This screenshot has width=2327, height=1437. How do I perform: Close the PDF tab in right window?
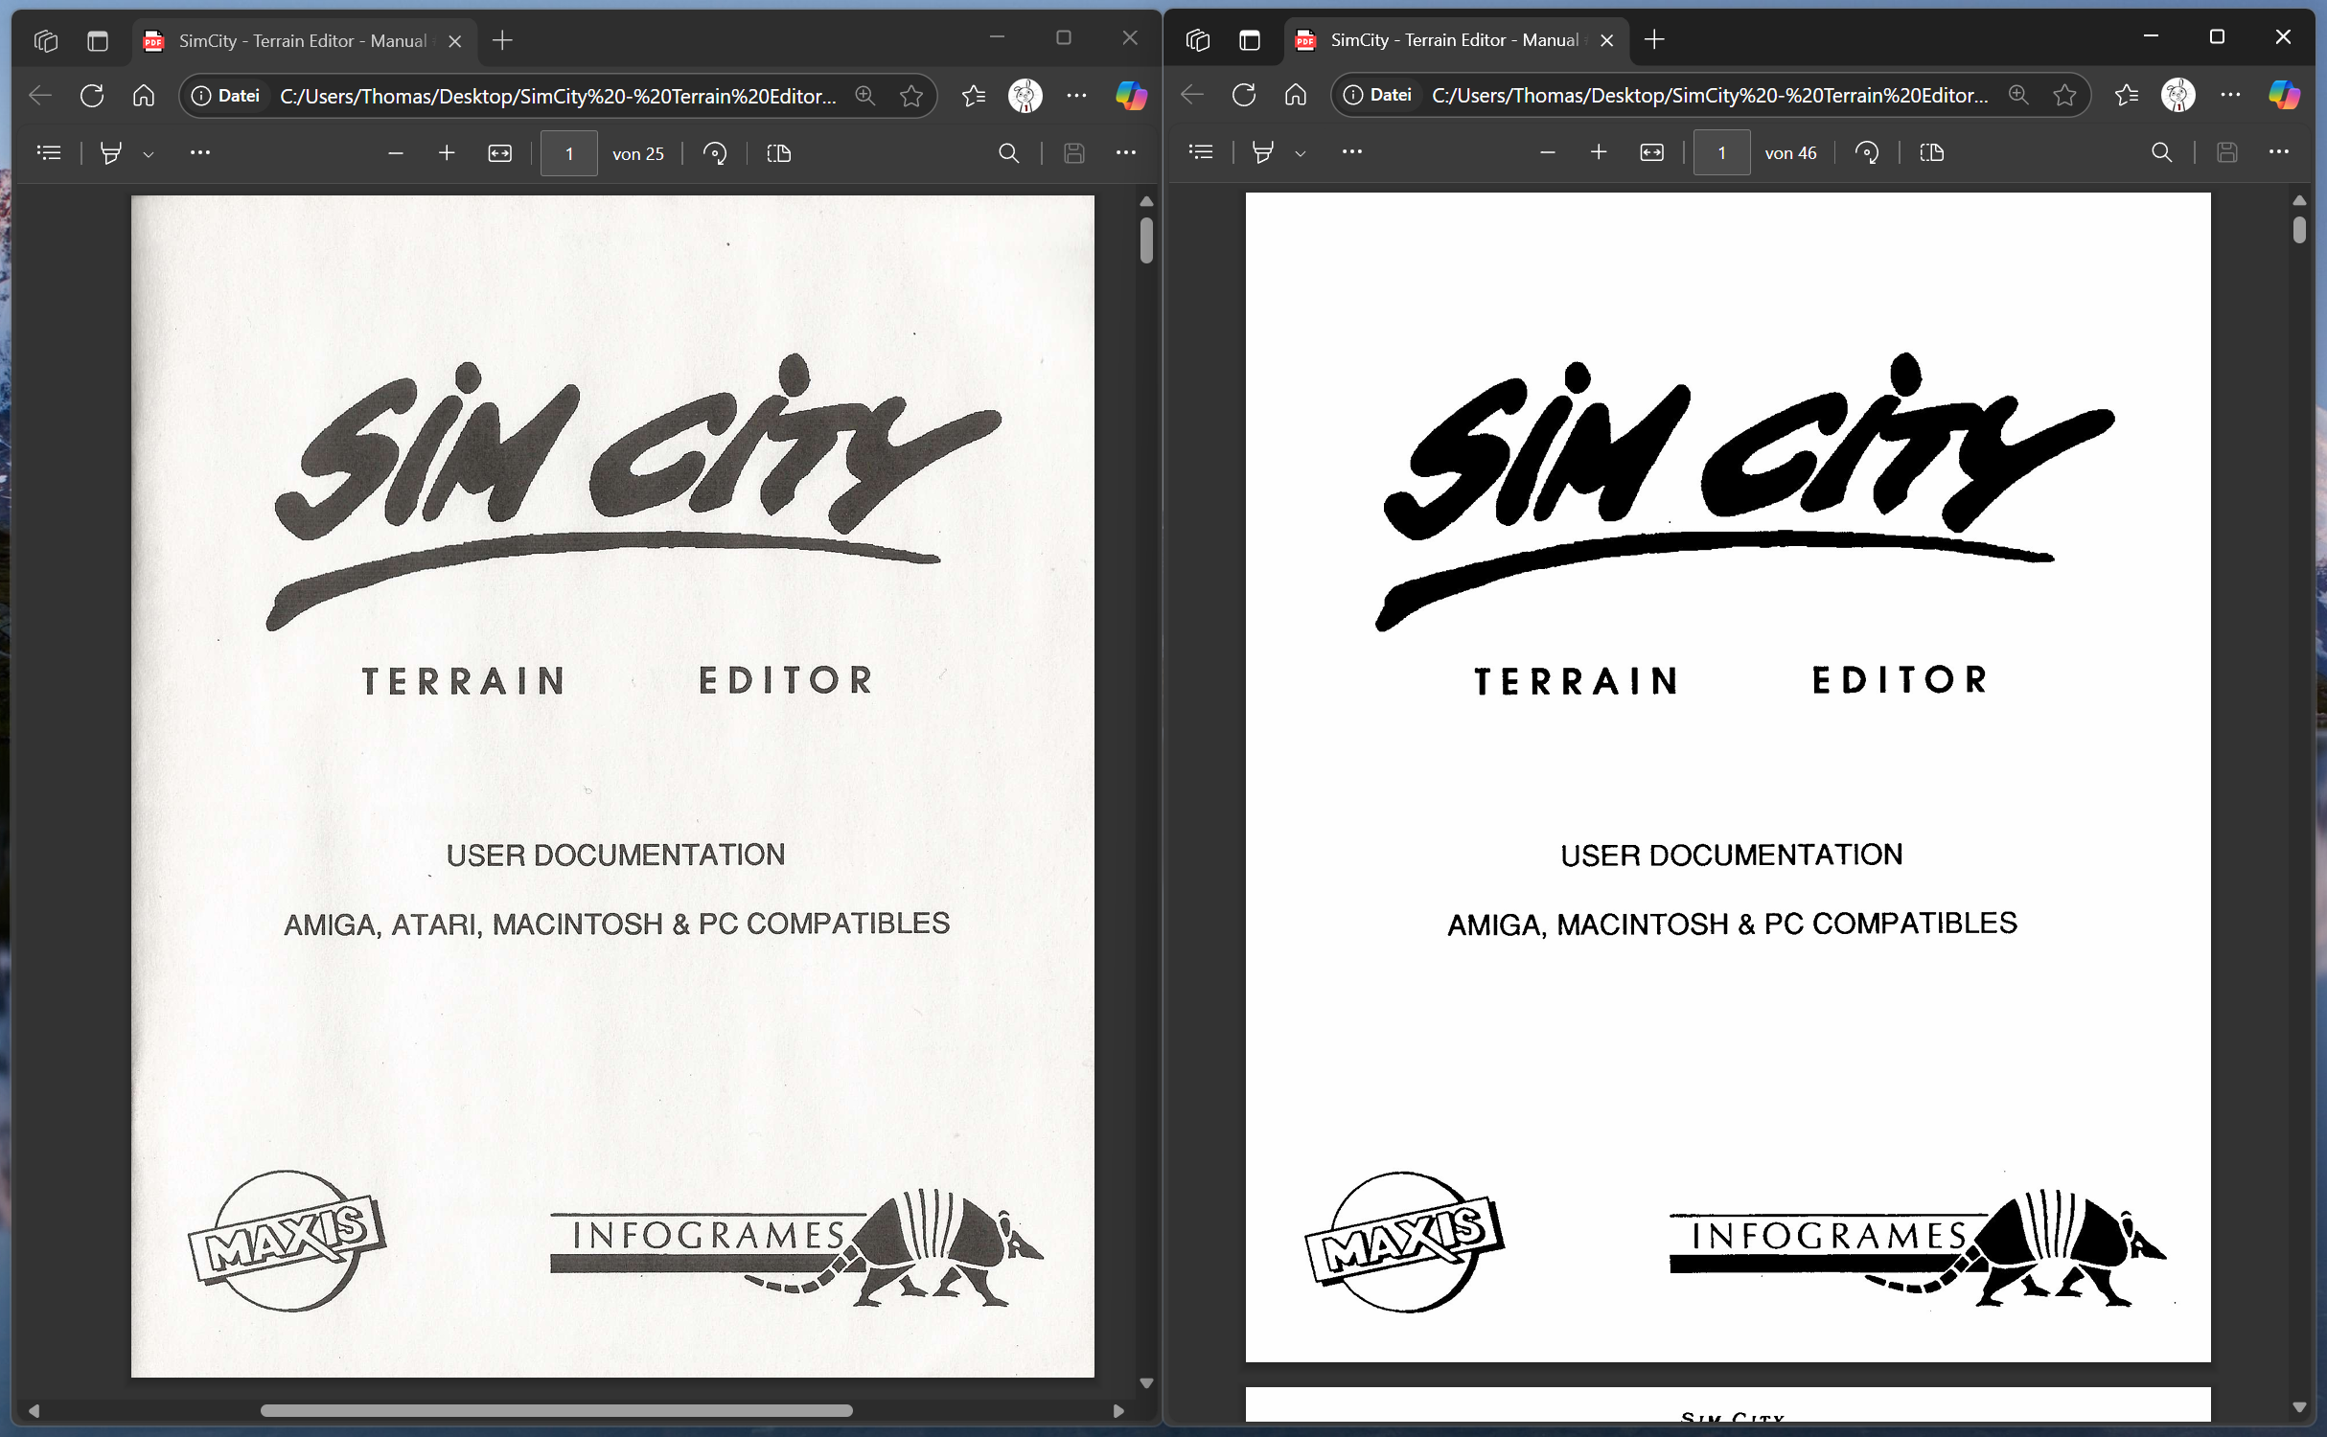click(1607, 40)
